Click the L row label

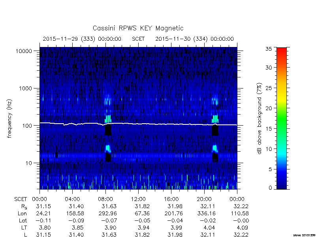25,235
